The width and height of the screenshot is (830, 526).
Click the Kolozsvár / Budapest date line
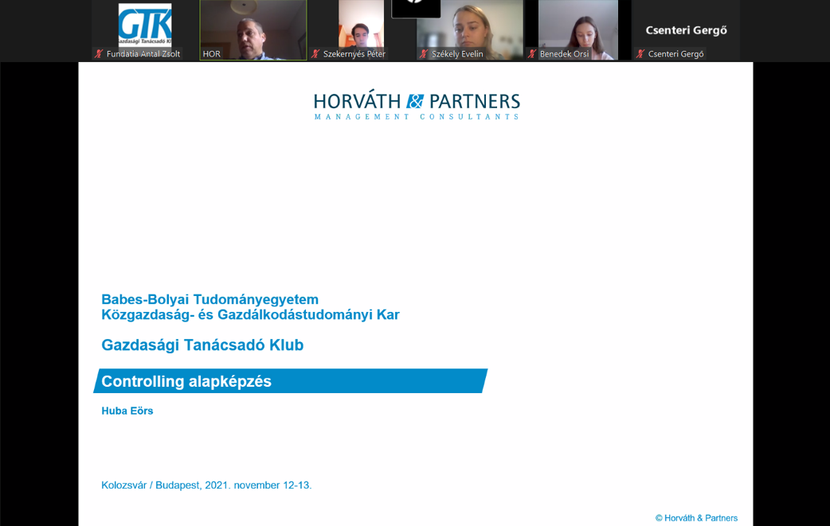click(206, 485)
